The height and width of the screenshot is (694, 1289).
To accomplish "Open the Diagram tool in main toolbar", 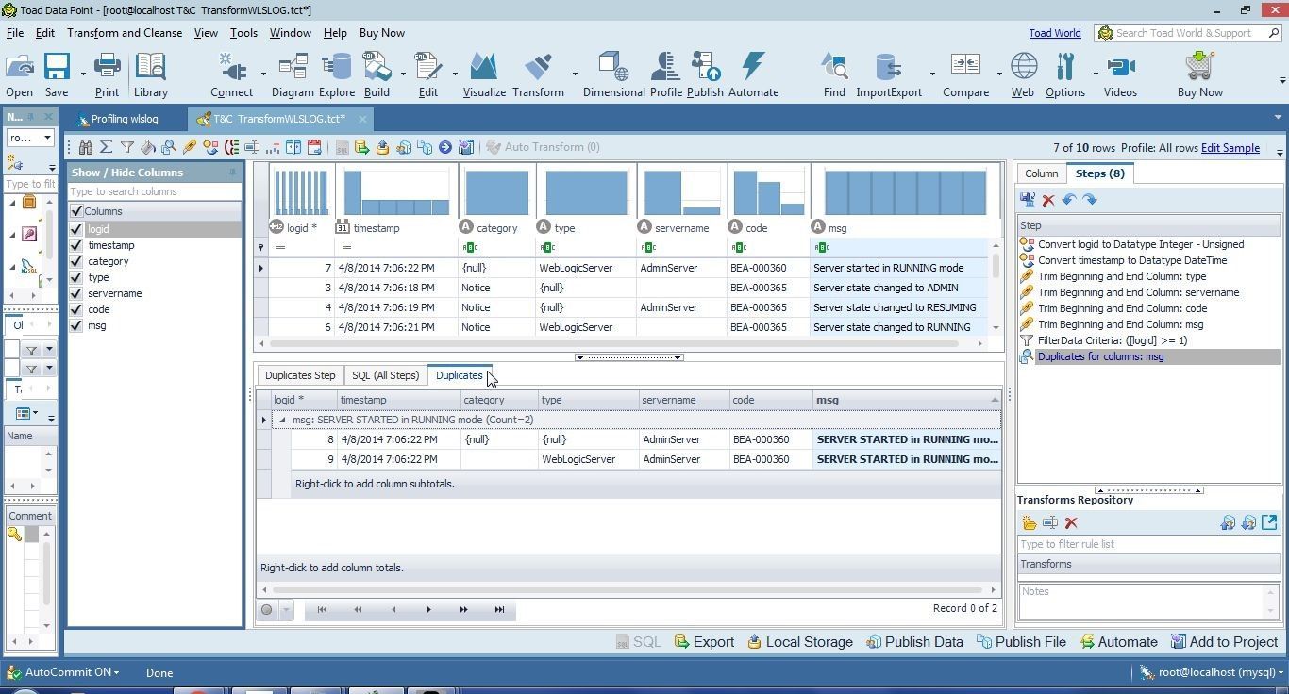I will (x=293, y=74).
